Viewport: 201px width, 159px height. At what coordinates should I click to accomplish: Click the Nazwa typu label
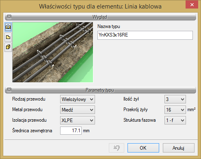[x=109, y=26]
